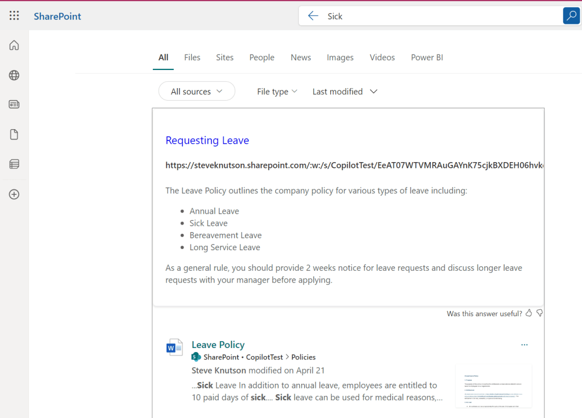Image resolution: width=582 pixels, height=418 pixels.
Task: Switch to the Files tab
Action: pyautogui.click(x=192, y=57)
